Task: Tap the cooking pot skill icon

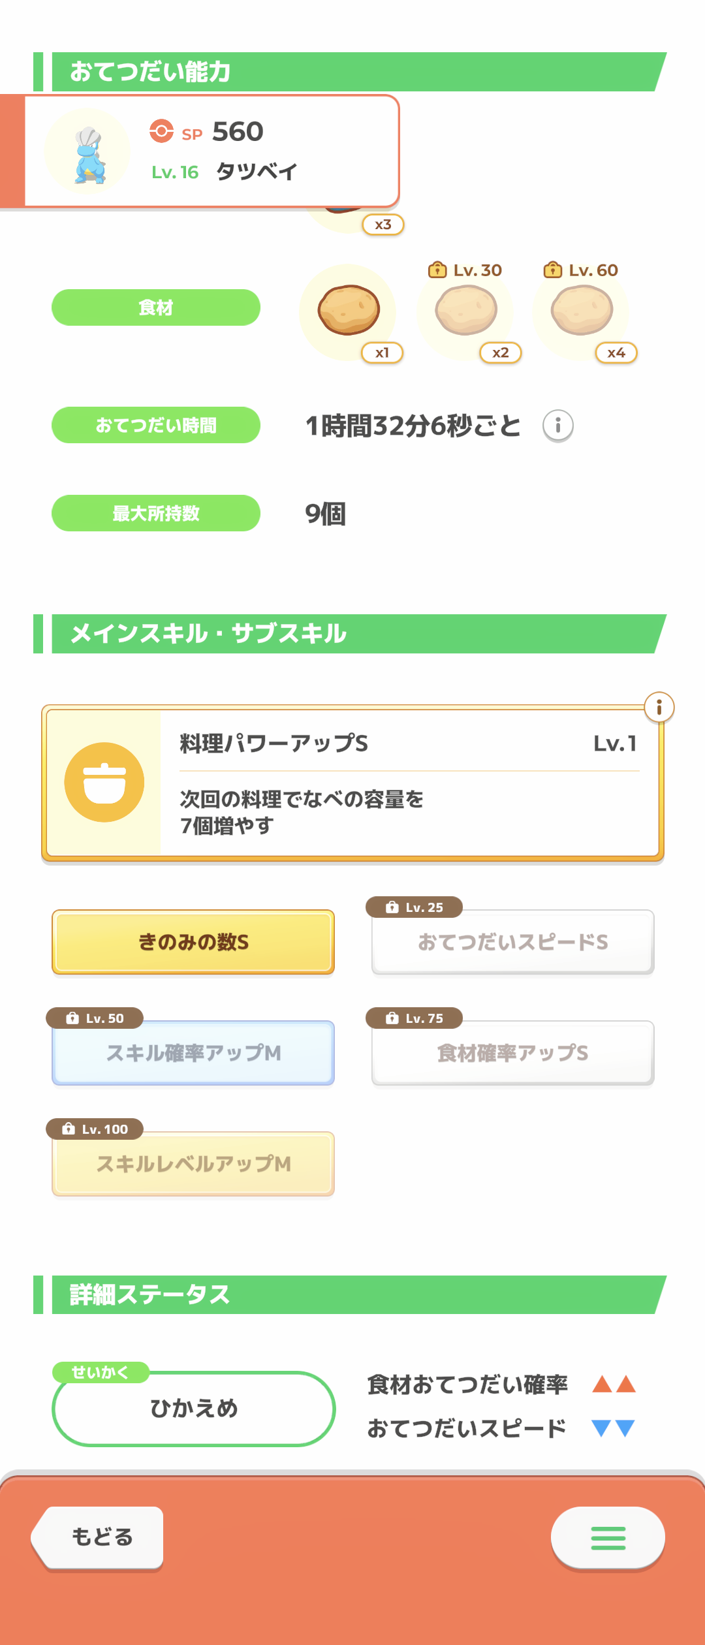Action: click(x=104, y=782)
